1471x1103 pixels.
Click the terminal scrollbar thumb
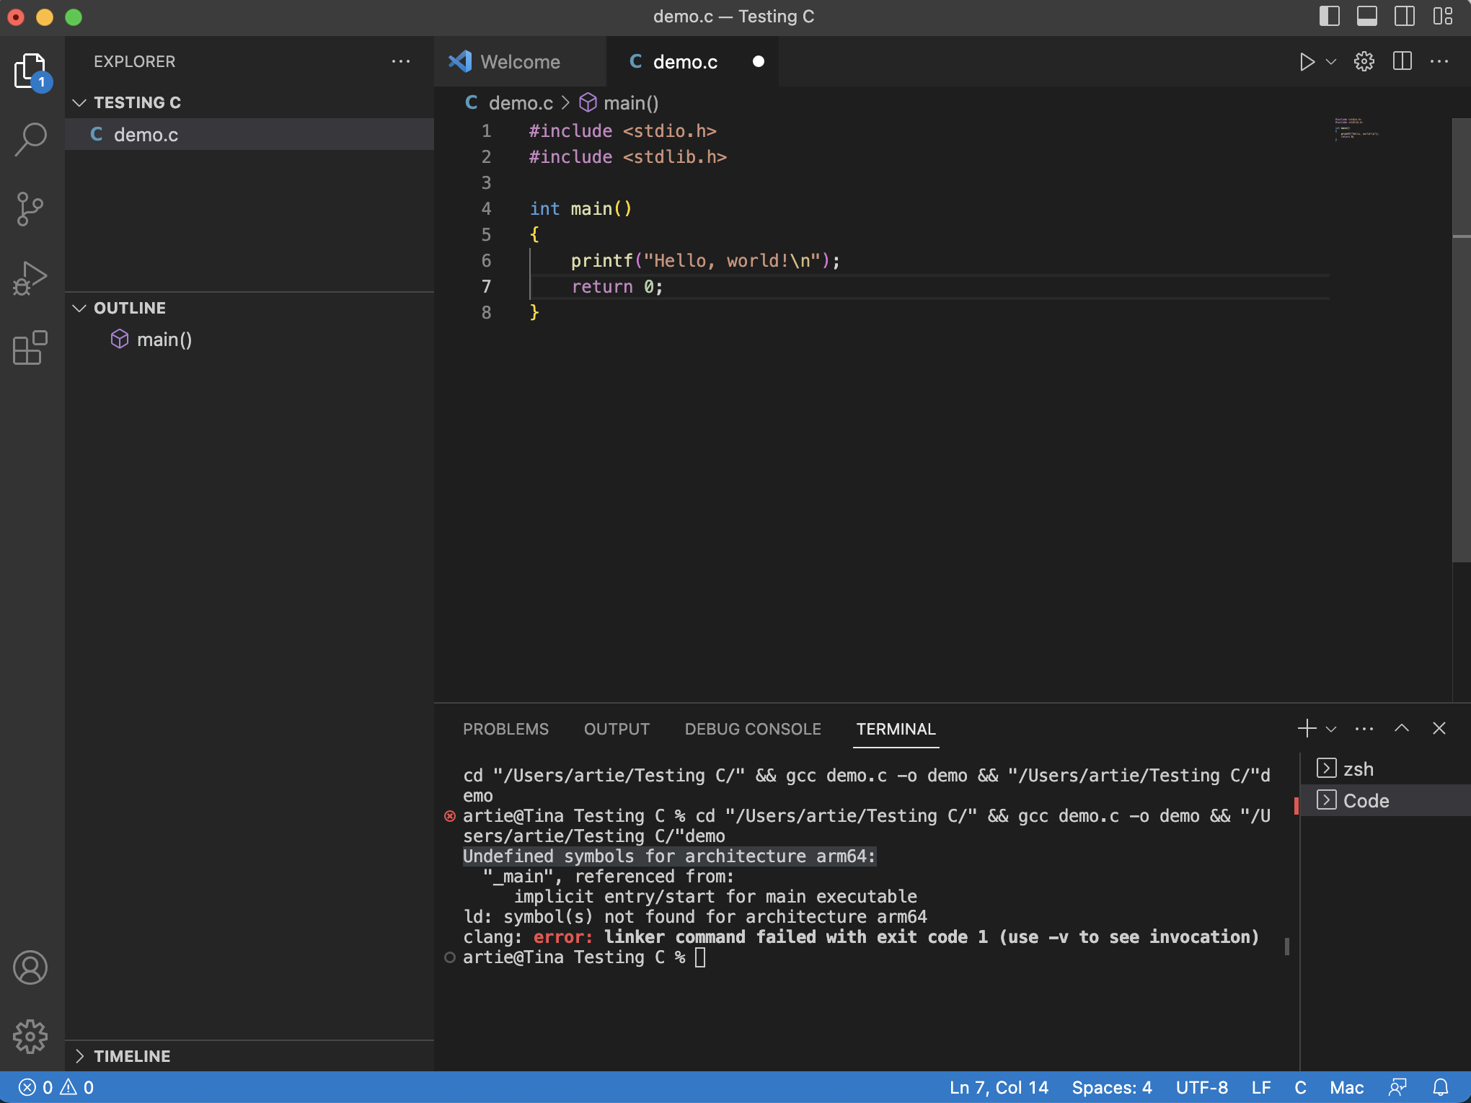coord(1287,947)
